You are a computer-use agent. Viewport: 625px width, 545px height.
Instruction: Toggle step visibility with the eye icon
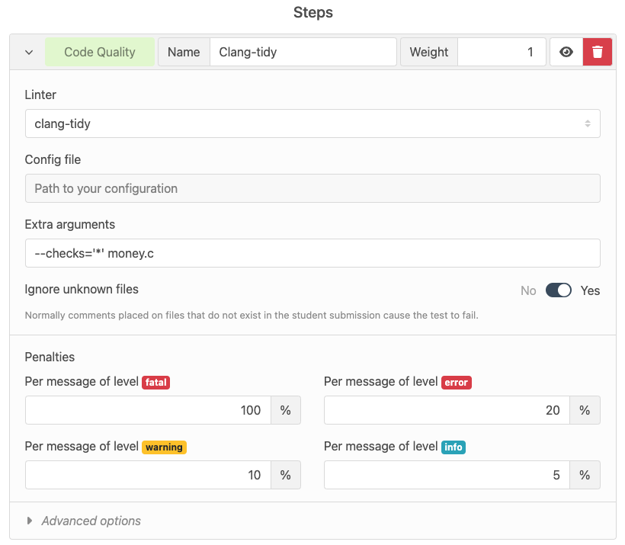click(566, 52)
